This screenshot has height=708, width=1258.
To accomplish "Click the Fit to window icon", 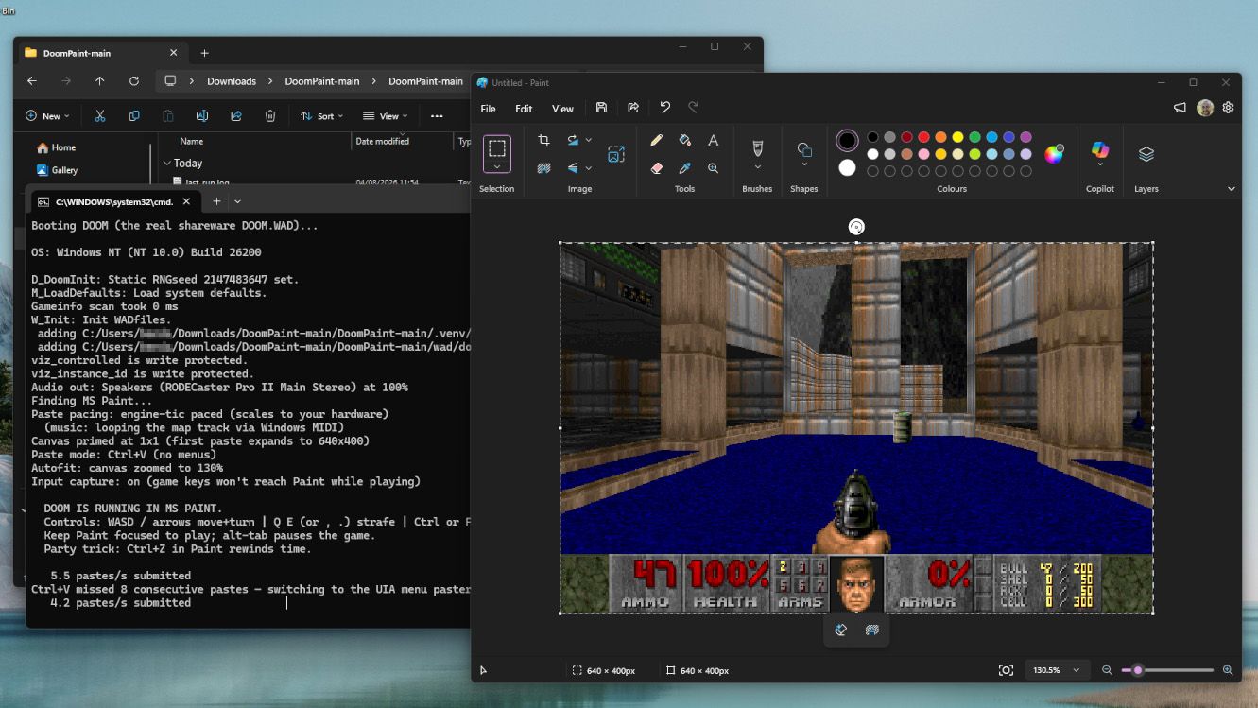I will (x=1006, y=670).
